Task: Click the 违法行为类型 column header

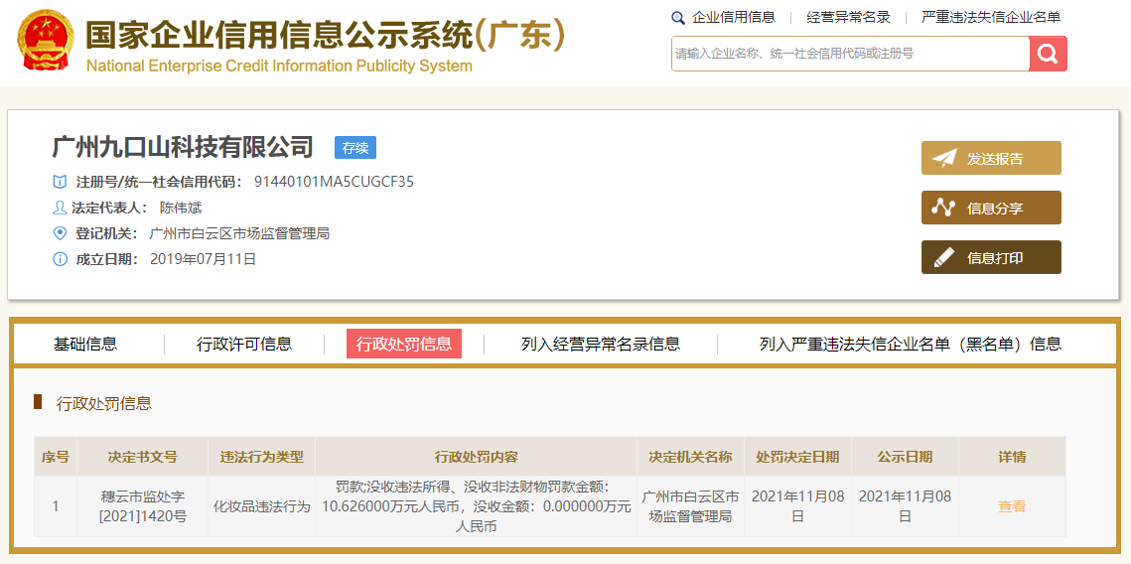Action: pos(262,457)
